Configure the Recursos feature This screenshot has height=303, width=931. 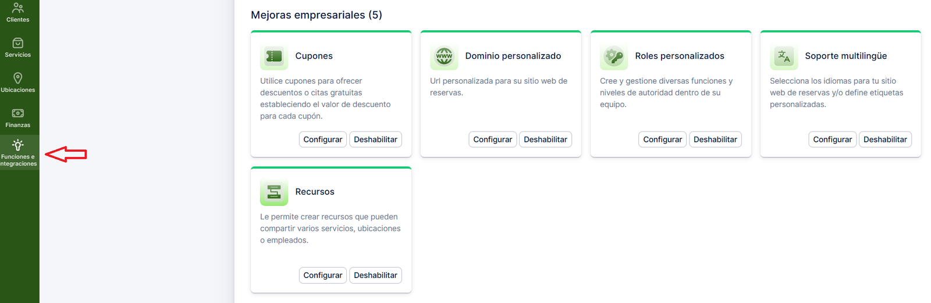click(x=323, y=275)
